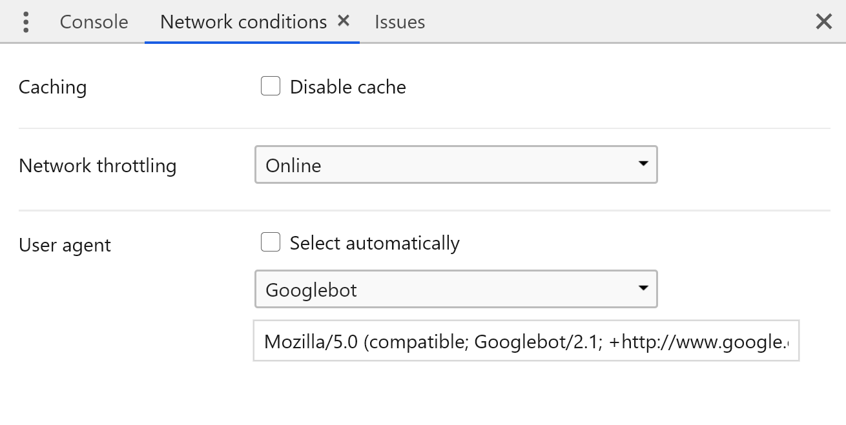Click the Online throttling selection text
The width and height of the screenshot is (846, 425).
pyautogui.click(x=293, y=166)
